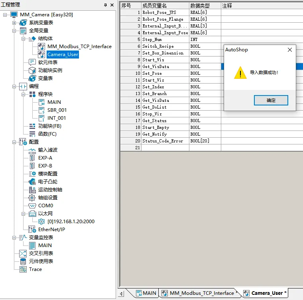Click the REAL[3] data type cell
Viewport: 303px width, 300px height.
[205, 26]
